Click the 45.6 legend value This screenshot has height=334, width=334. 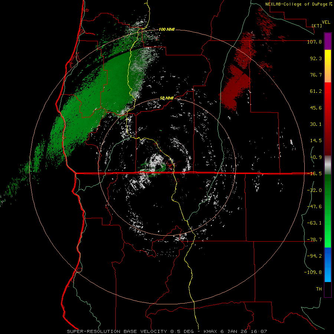[316, 108]
